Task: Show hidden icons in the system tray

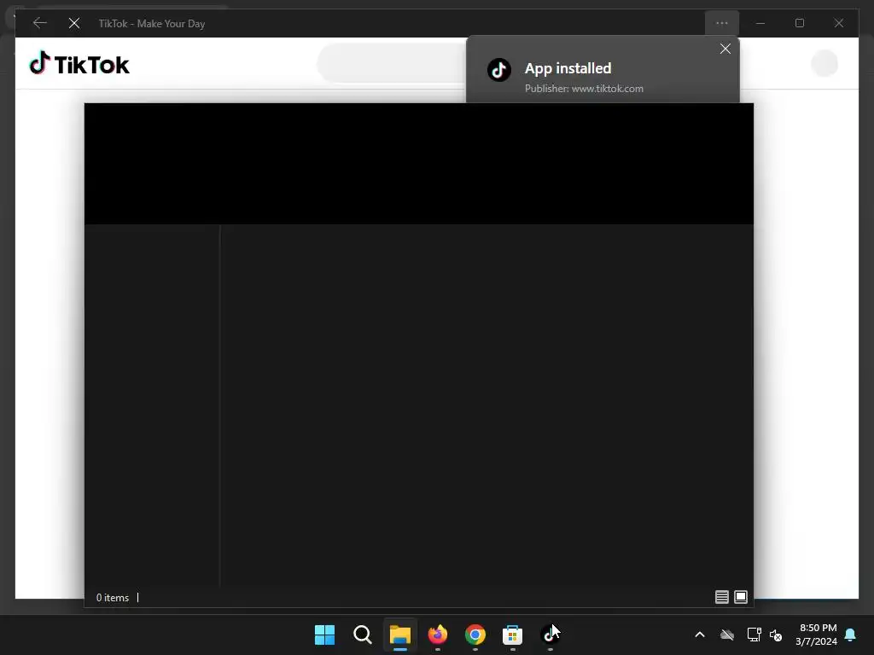Action: (700, 635)
